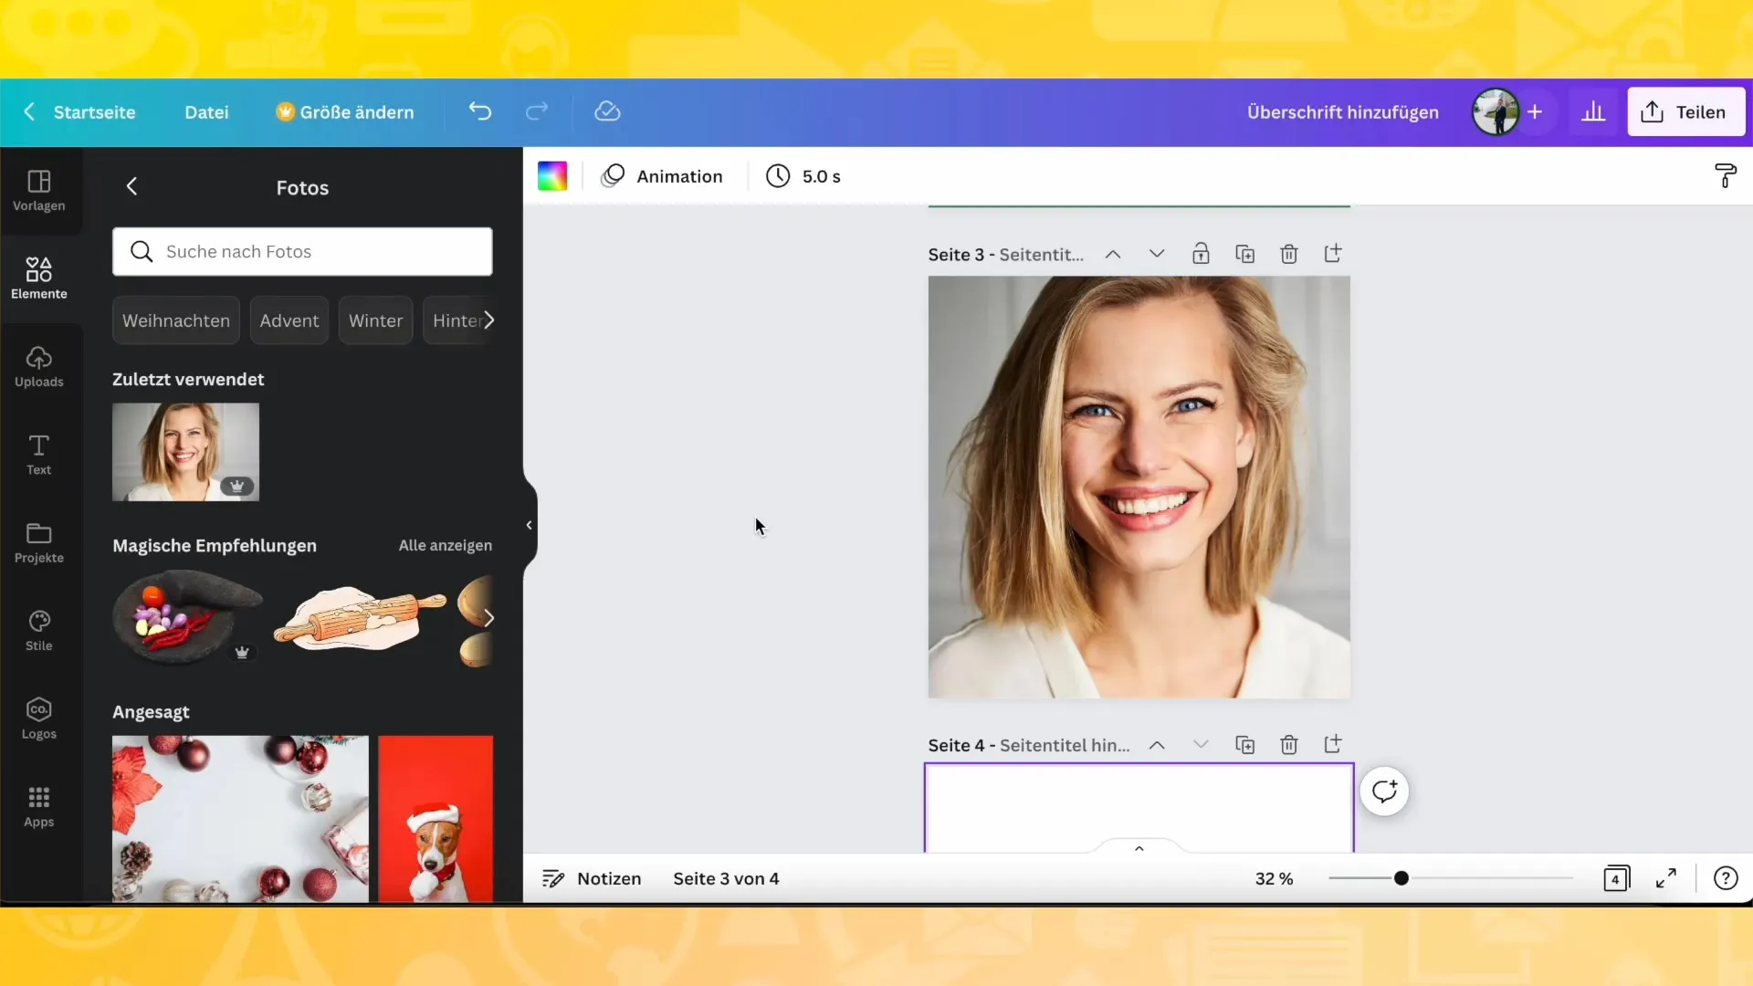Viewport: 1753px width, 986px height.
Task: Open the Text sidebar panel
Action: pyautogui.click(x=39, y=455)
